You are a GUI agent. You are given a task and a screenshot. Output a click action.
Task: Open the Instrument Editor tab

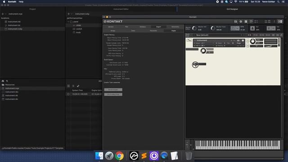[121, 9]
